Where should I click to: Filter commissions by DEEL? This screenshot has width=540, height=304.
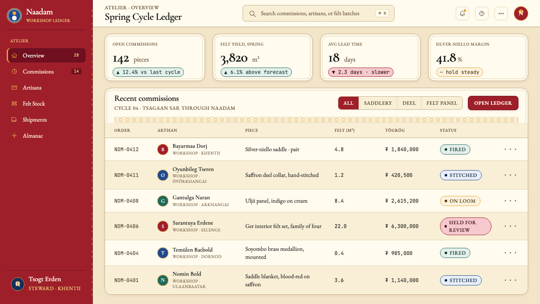click(409, 103)
